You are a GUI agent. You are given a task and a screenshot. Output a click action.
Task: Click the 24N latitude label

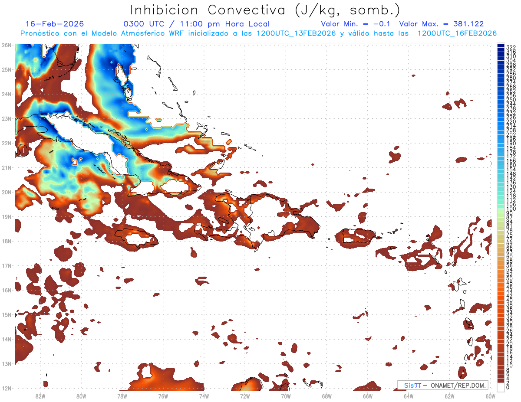6,94
